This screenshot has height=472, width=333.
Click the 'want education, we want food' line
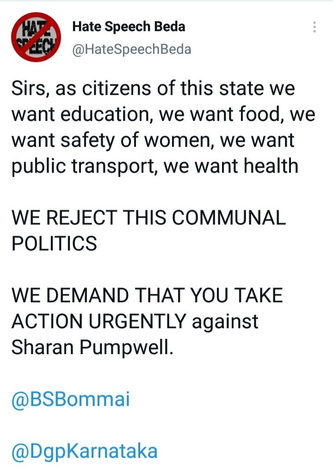tap(163, 115)
